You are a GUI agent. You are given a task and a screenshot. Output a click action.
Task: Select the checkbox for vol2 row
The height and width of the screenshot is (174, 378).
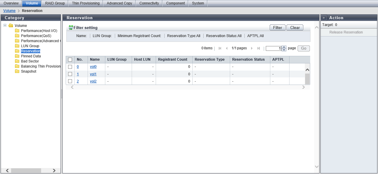pos(70,81)
